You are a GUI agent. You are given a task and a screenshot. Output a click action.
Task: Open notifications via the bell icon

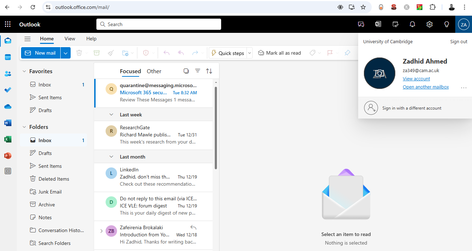pos(412,24)
